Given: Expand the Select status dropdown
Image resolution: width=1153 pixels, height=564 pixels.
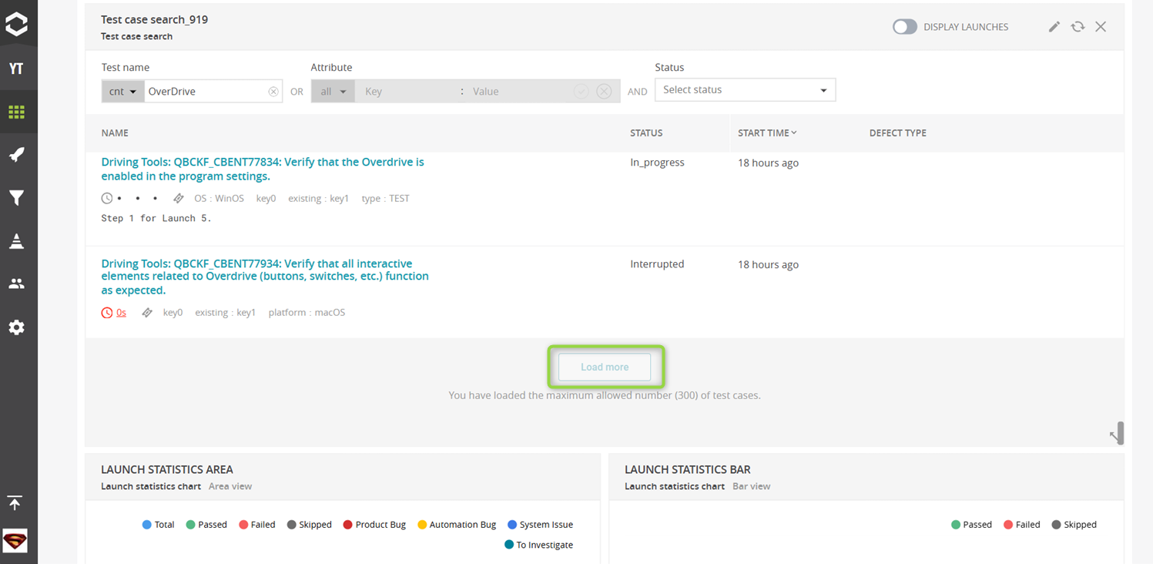Looking at the screenshot, I should pos(745,90).
